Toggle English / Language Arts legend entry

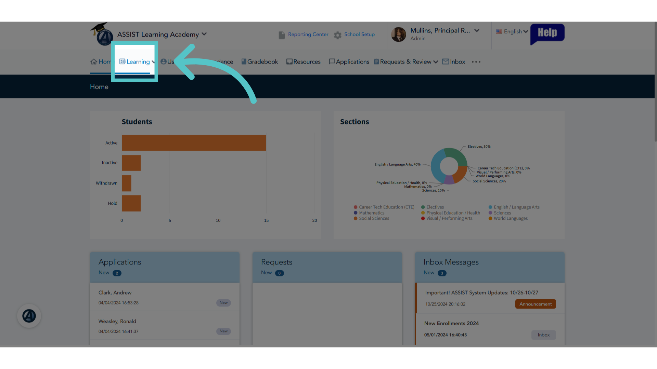pos(514,207)
